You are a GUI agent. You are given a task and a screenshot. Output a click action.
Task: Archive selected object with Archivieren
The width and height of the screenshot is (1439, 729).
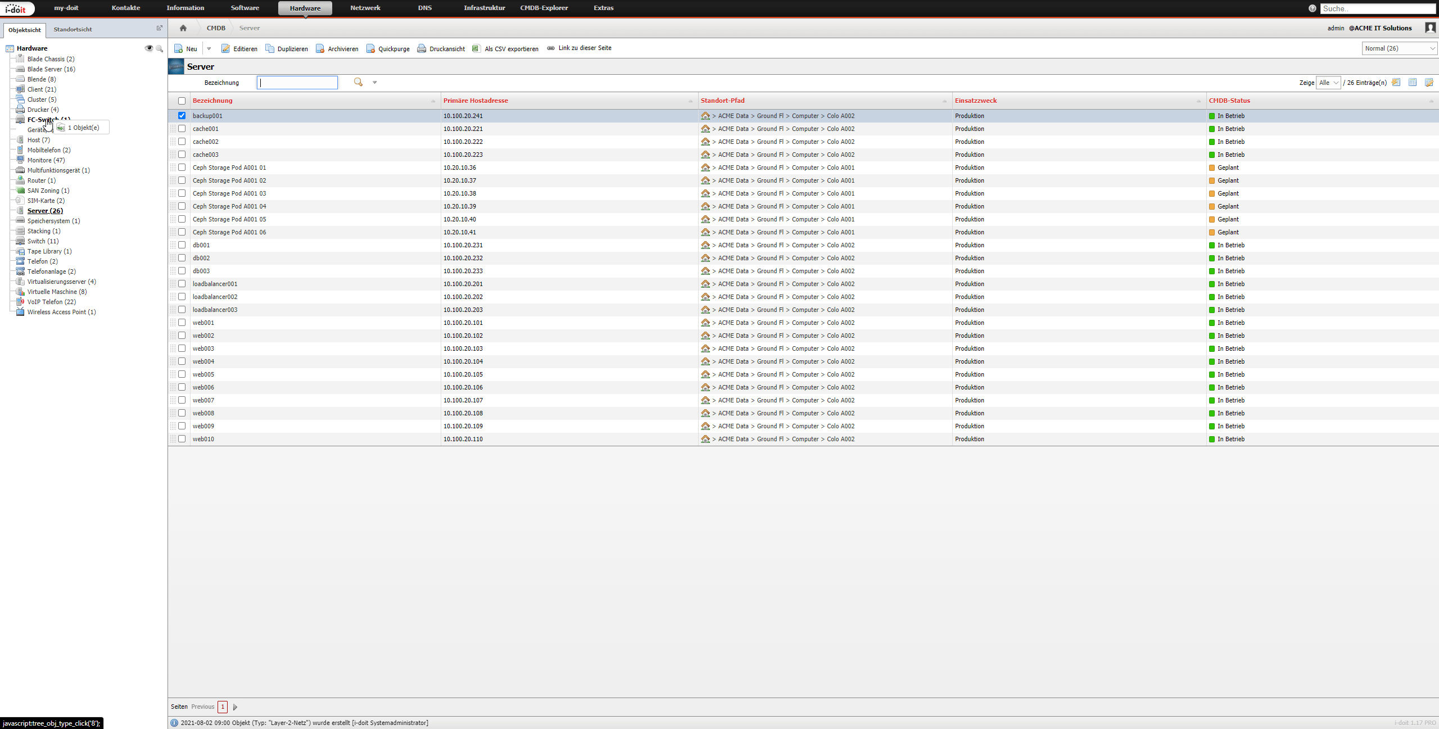pos(337,48)
